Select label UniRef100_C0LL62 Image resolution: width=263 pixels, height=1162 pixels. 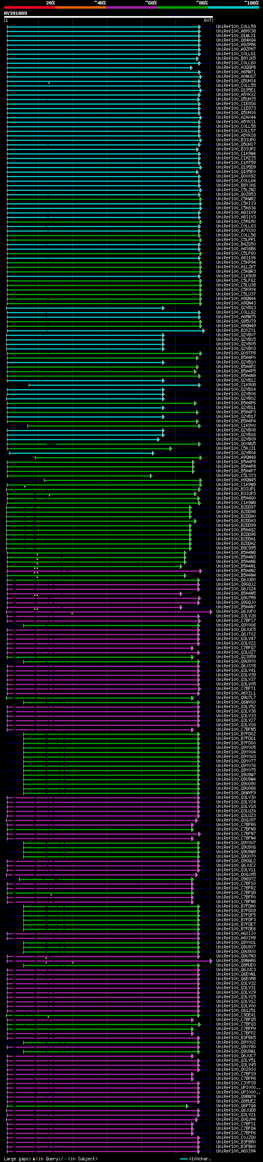pyautogui.click(x=236, y=312)
